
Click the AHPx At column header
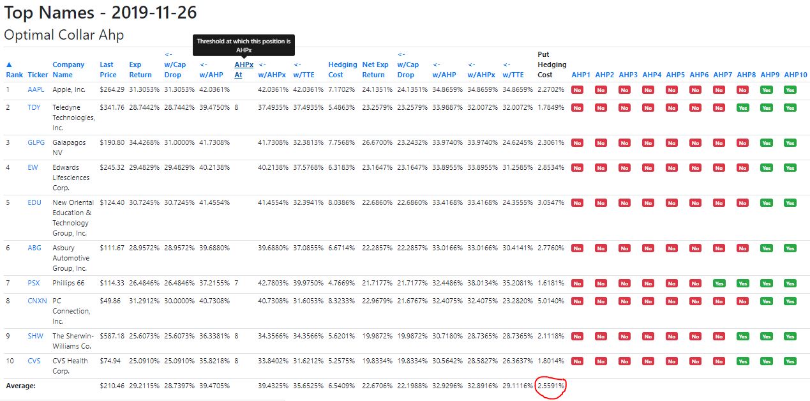(x=243, y=70)
